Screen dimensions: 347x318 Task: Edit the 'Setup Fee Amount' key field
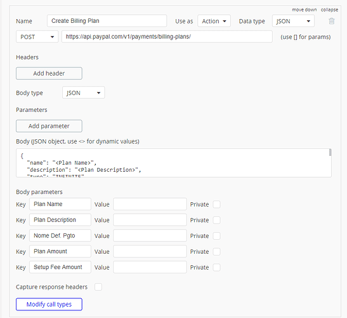pyautogui.click(x=60, y=267)
